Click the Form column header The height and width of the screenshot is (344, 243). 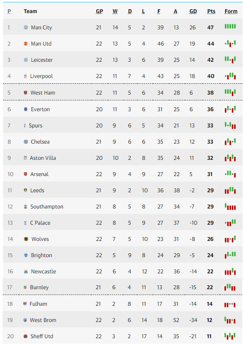click(x=231, y=12)
